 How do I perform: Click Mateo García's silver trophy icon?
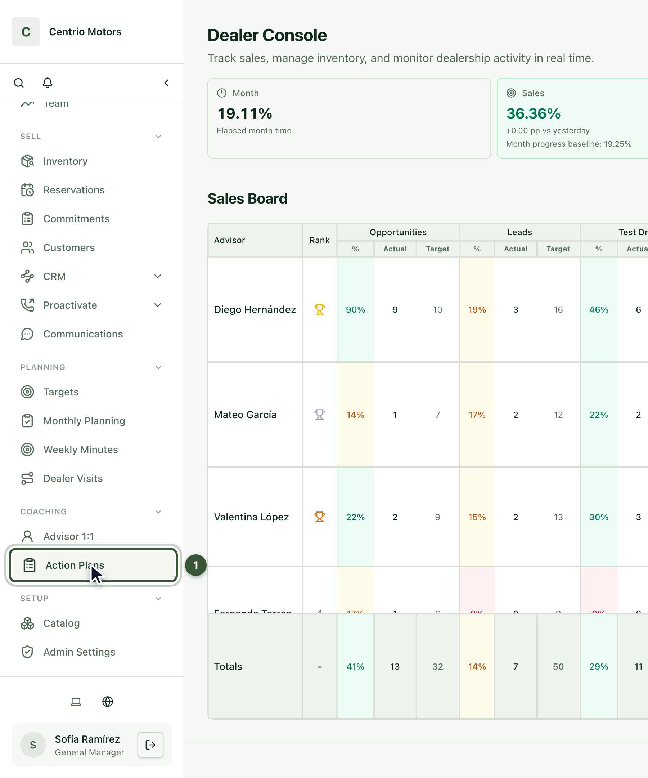tap(320, 415)
